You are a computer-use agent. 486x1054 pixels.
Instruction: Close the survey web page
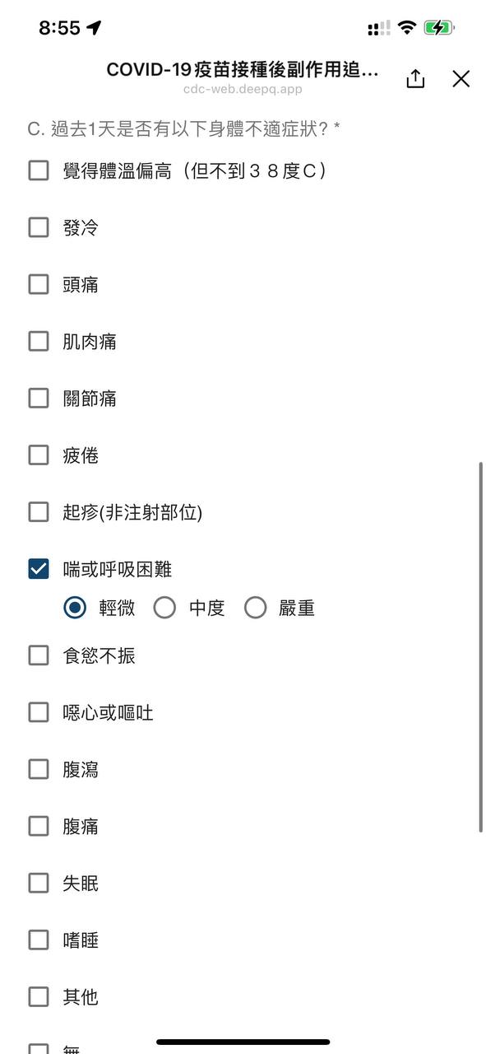click(461, 78)
